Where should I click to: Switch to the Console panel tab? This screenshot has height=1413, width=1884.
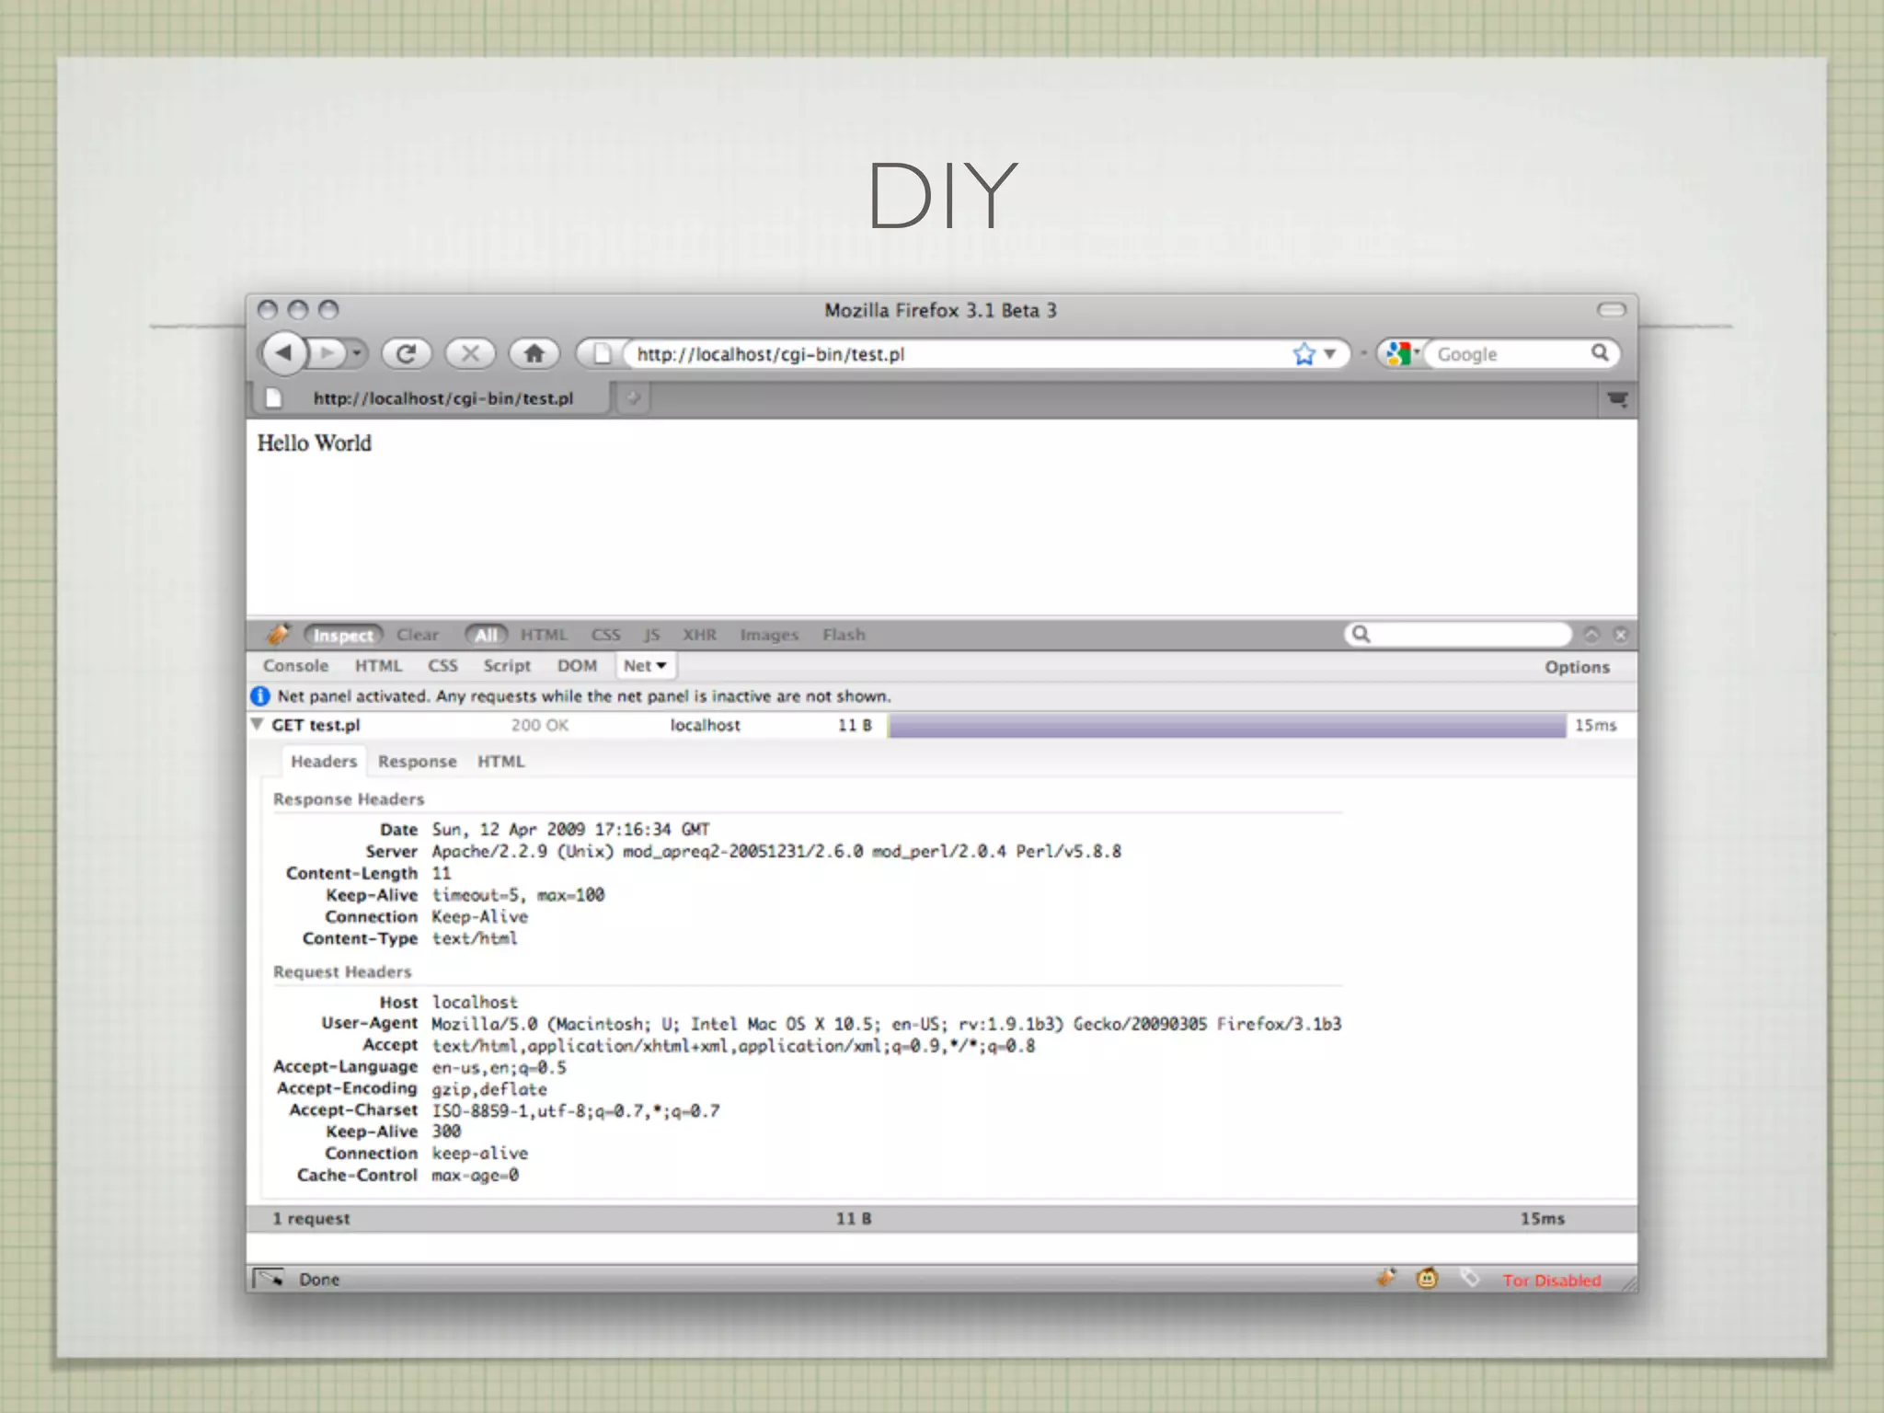pyautogui.click(x=295, y=666)
